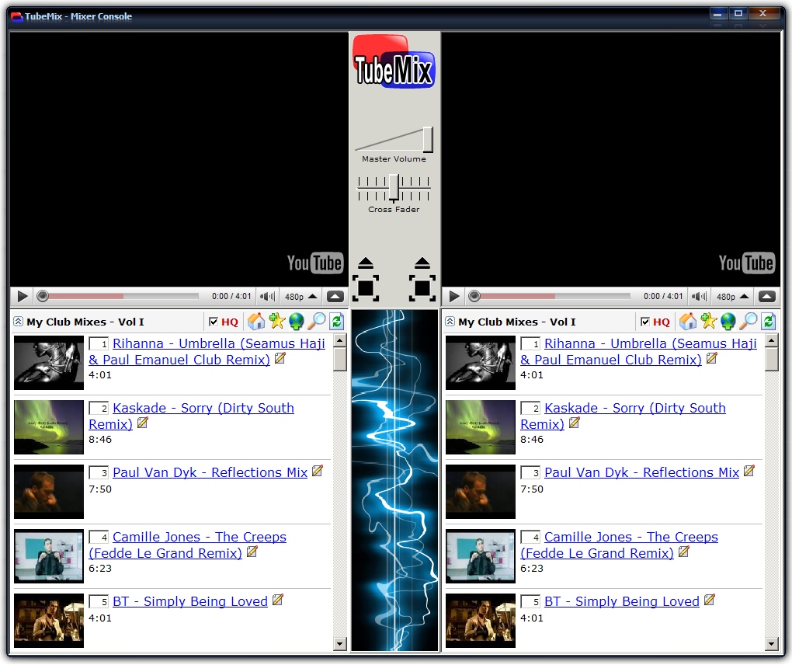Click YouTube logo on right video player
Viewport: 792px width, 665px height.
click(x=746, y=263)
